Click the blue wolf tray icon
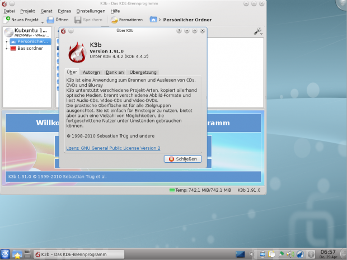 click(300, 254)
